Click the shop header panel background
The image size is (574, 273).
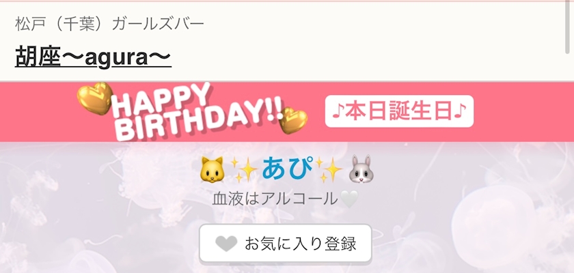(366, 40)
